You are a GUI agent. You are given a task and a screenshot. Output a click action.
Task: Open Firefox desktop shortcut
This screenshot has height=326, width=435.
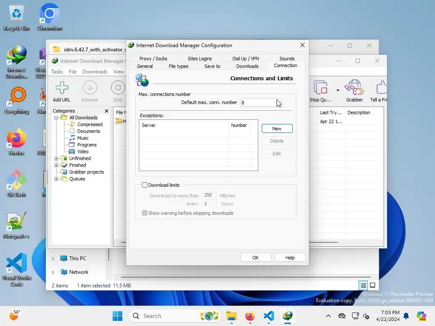coord(17,142)
